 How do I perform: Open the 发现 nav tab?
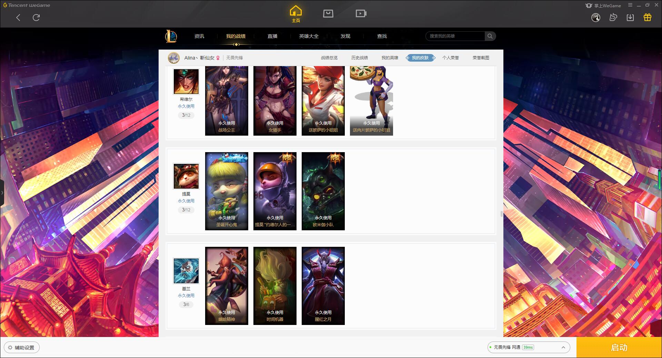click(345, 36)
